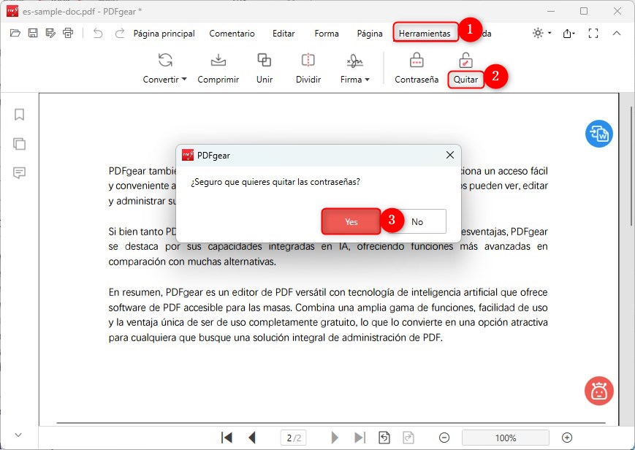This screenshot has height=450, width=635.
Task: Maximize the PDFgear window
Action: click(x=584, y=11)
